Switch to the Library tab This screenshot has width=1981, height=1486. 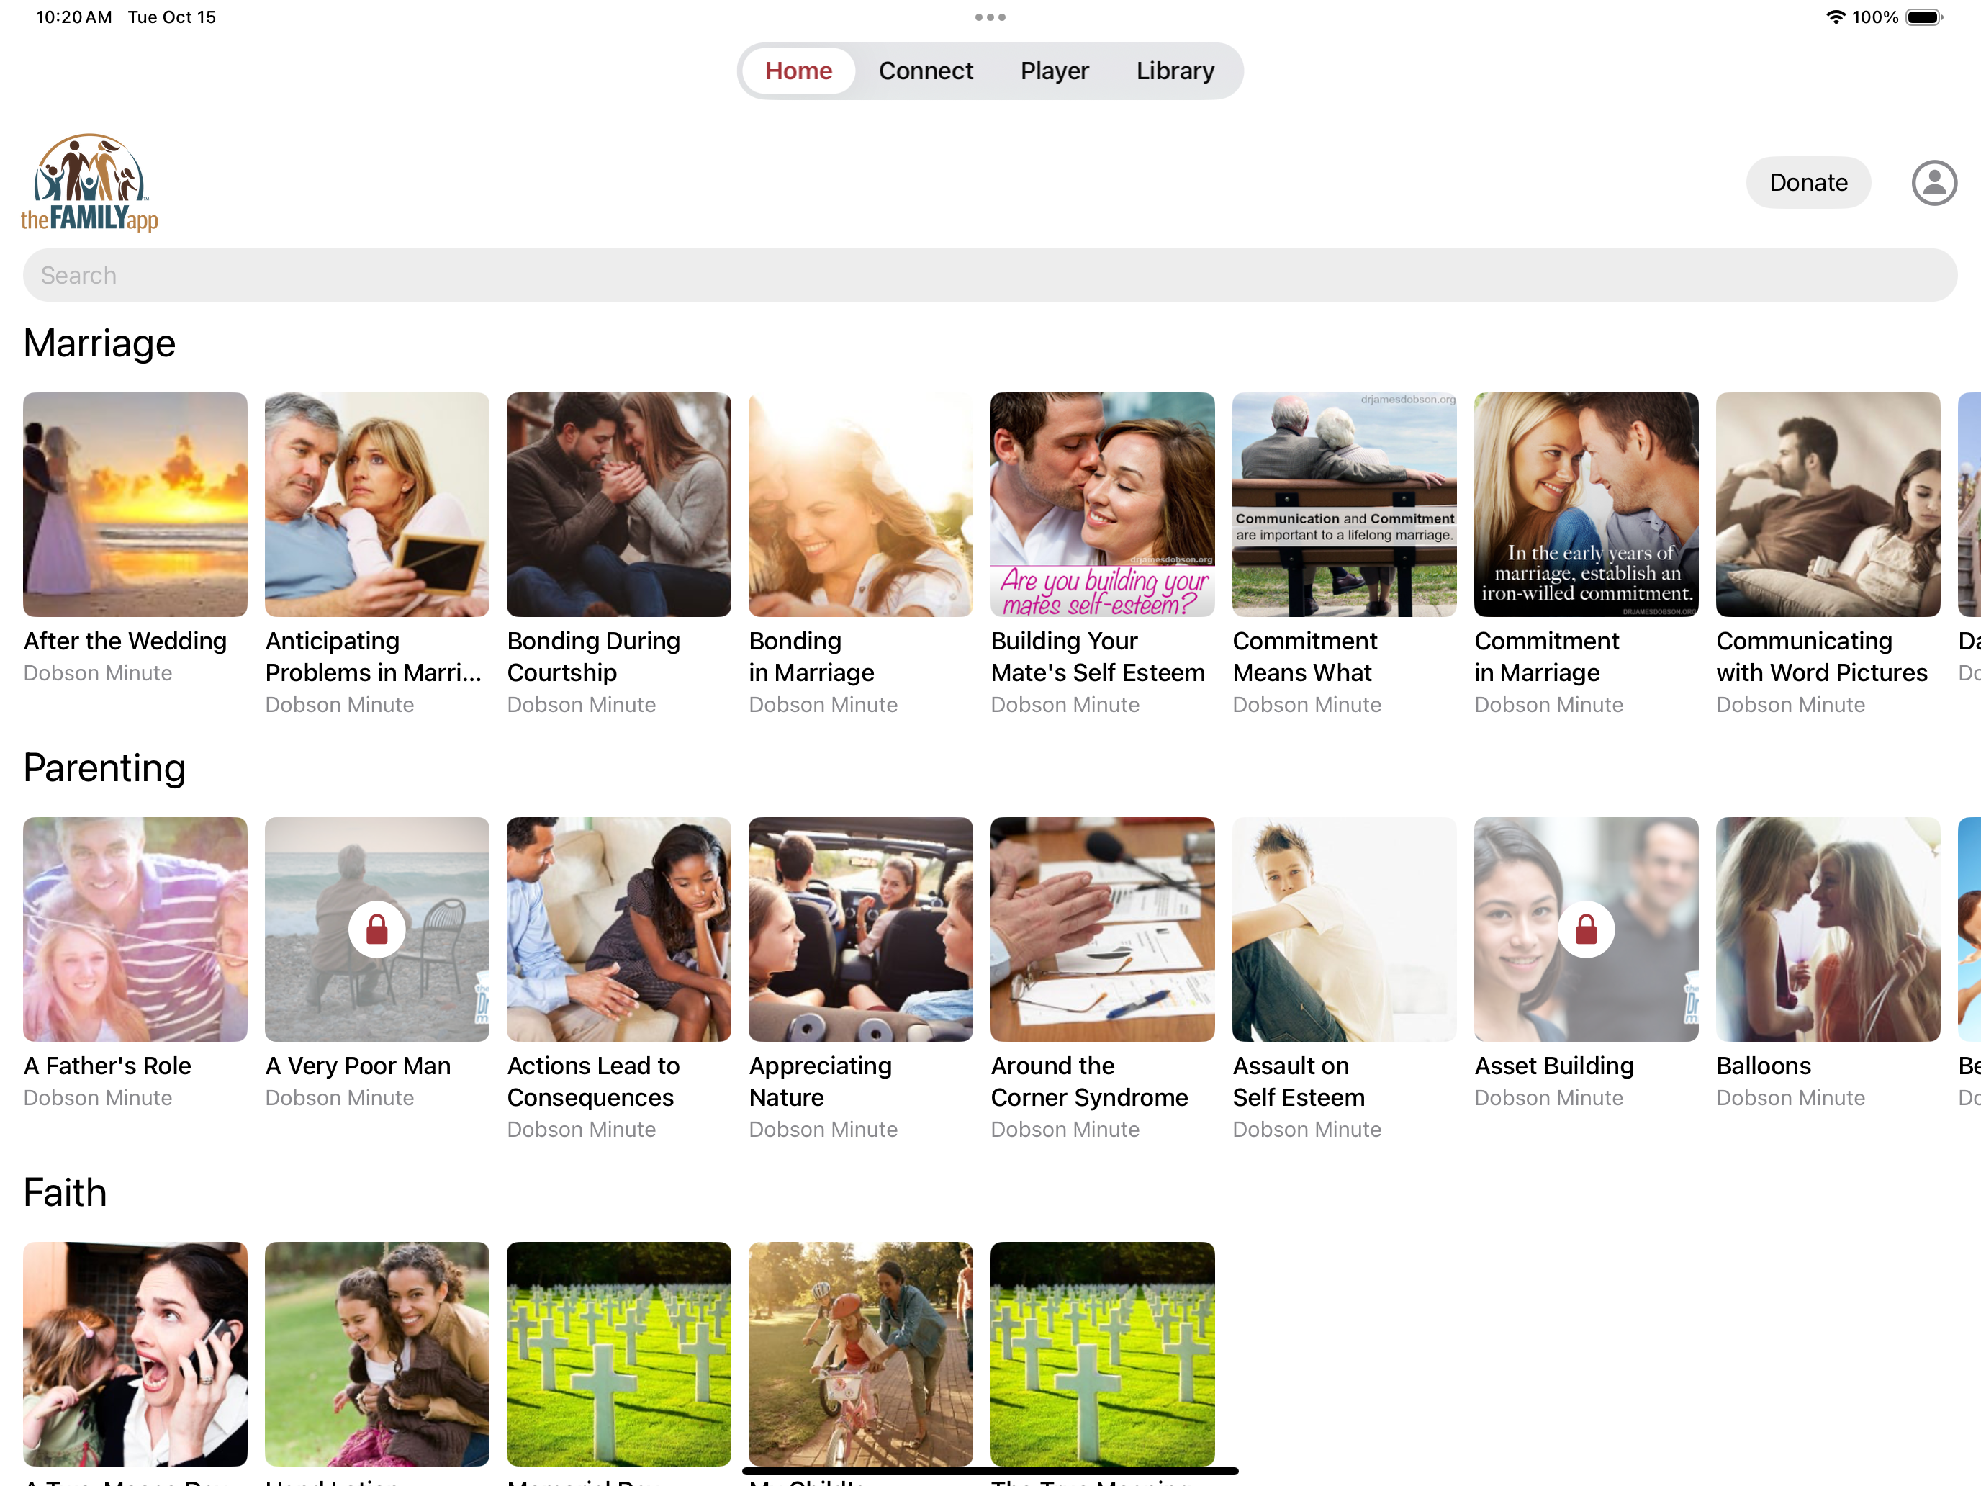(1175, 71)
